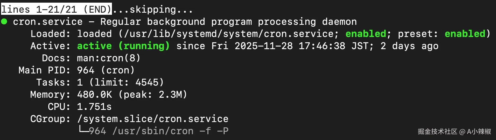Click the '2 days ago' text
Screen dimensions: 496x140
click(x=409, y=46)
